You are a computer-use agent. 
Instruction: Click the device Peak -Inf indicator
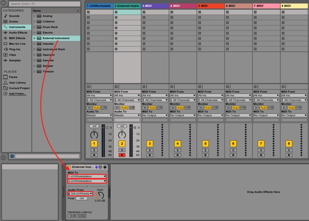coord(82,198)
